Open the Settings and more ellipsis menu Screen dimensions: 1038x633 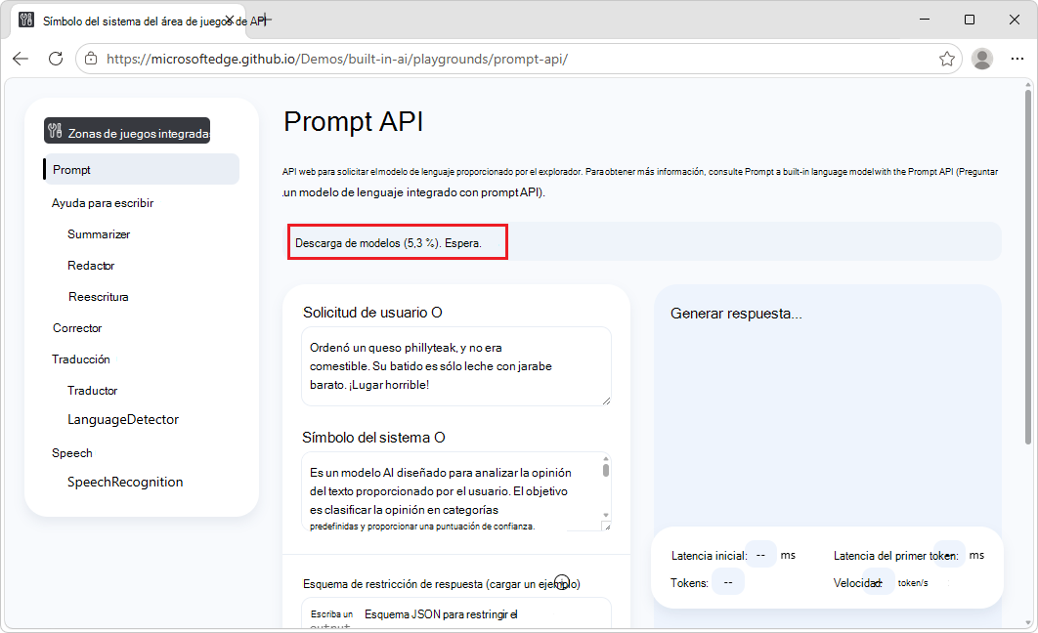1017,59
